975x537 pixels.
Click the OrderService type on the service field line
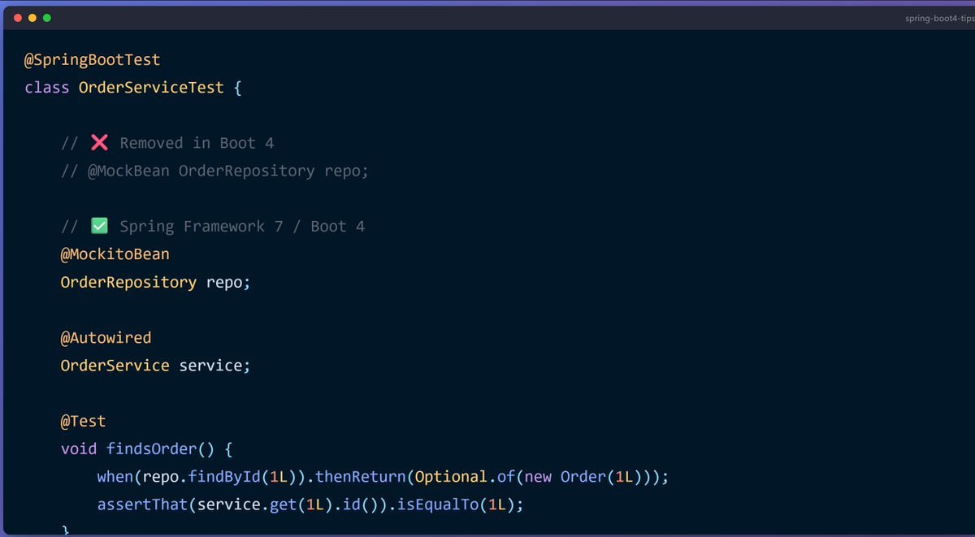tap(115, 366)
